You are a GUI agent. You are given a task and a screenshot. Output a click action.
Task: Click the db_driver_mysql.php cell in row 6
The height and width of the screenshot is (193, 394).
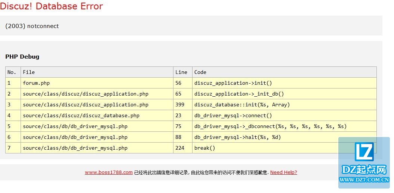click(97, 137)
